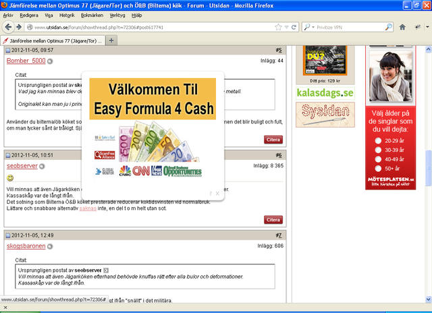The height and width of the screenshot is (313, 432).
Task: Open the Historik menu
Action: 67,16
